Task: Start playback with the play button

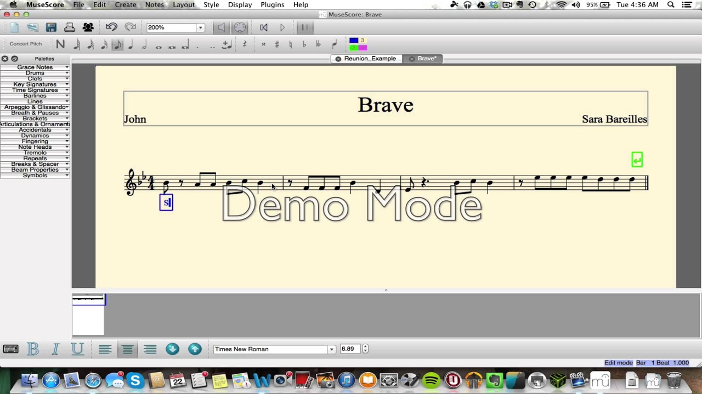Action: point(282,27)
